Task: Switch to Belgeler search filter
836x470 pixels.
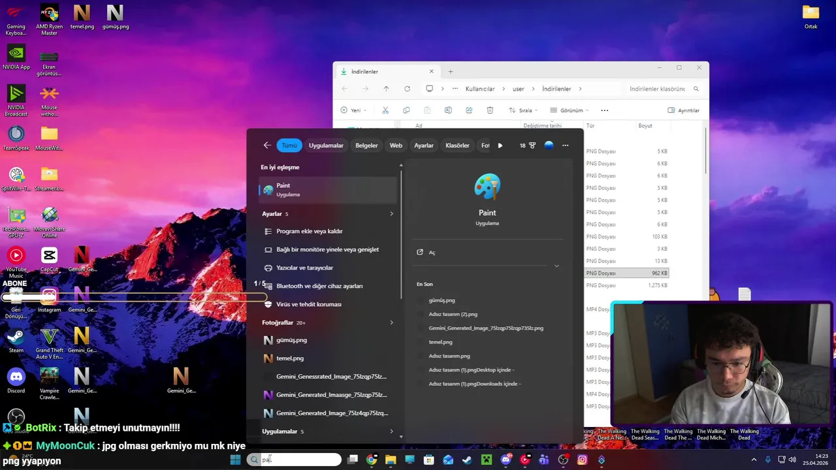Action: [366, 146]
